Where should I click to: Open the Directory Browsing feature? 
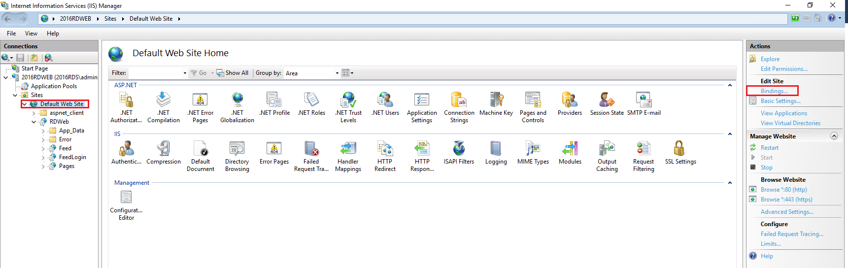click(237, 156)
